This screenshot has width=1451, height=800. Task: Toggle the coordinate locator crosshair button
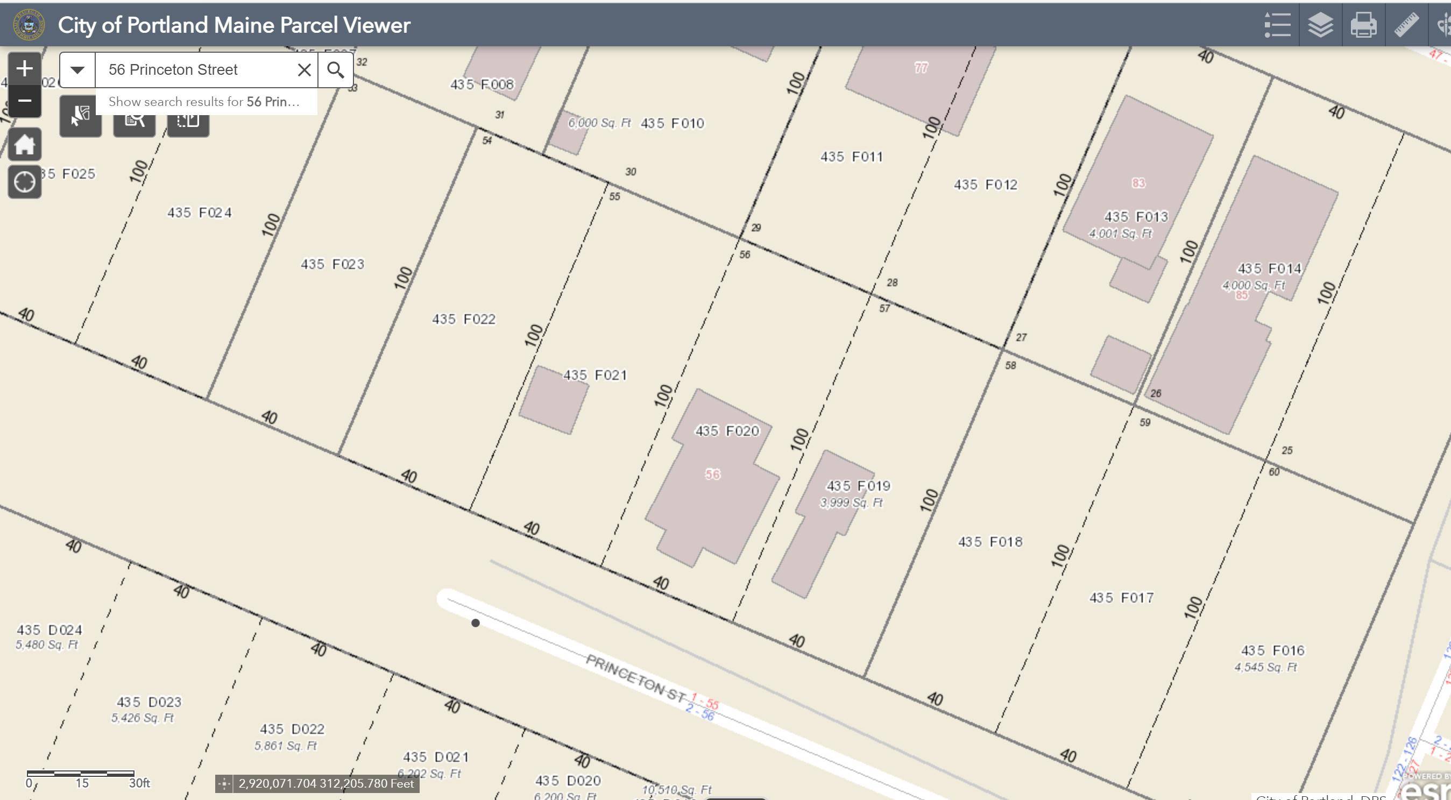224,784
